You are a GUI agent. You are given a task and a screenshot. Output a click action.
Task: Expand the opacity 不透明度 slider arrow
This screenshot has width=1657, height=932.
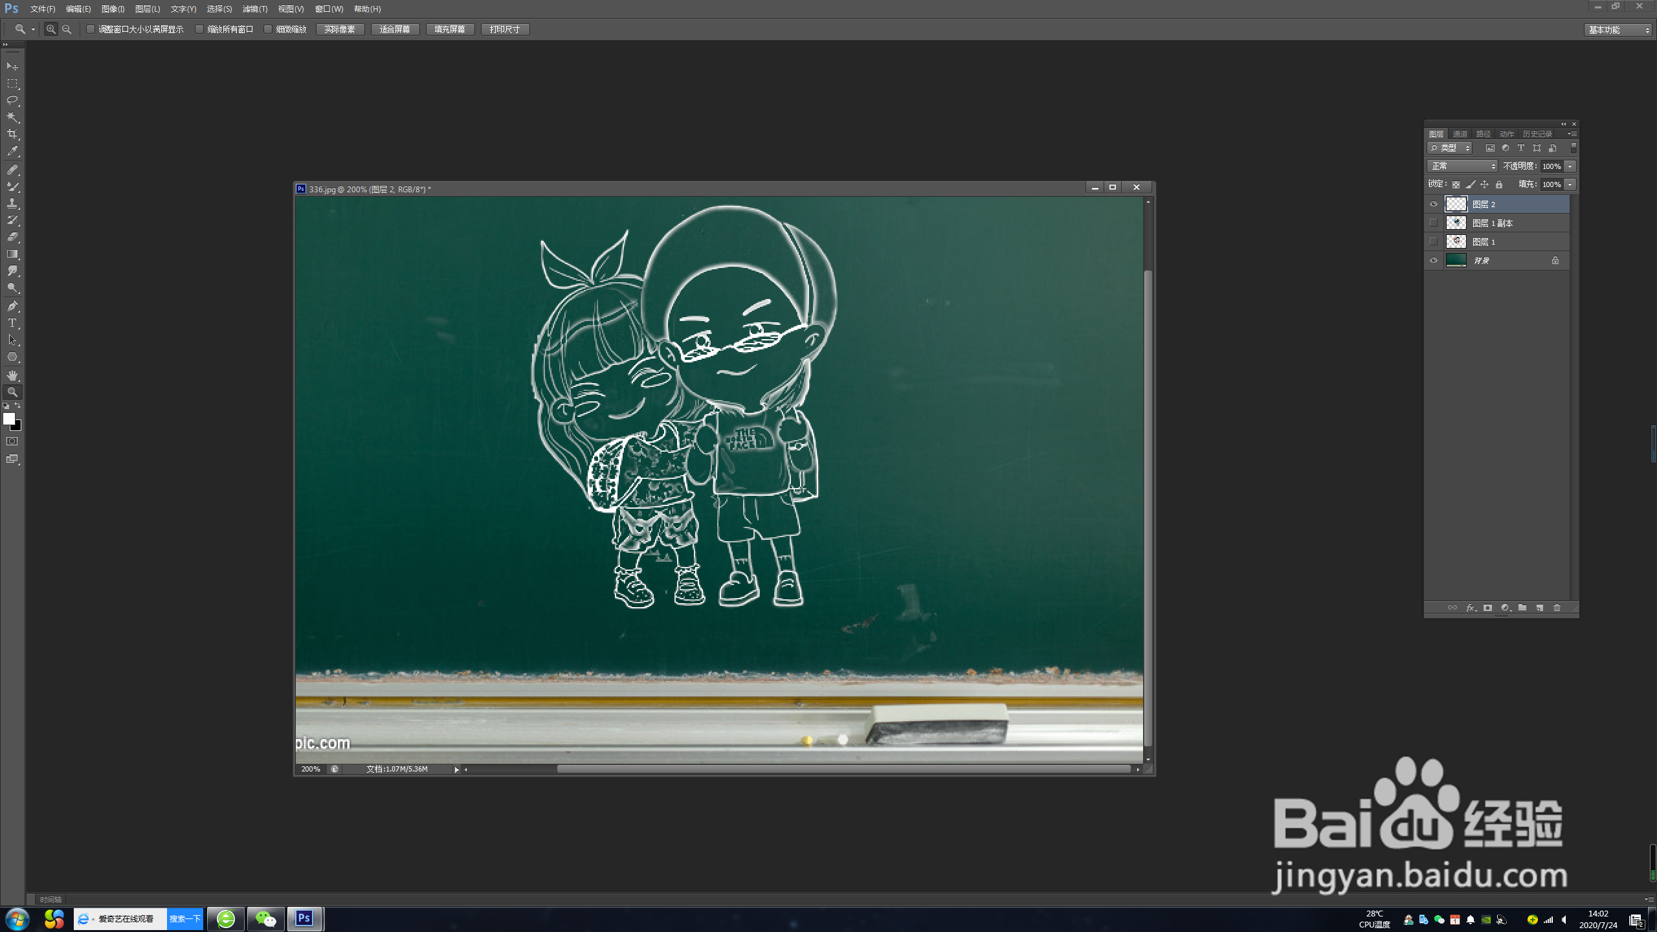tap(1570, 166)
